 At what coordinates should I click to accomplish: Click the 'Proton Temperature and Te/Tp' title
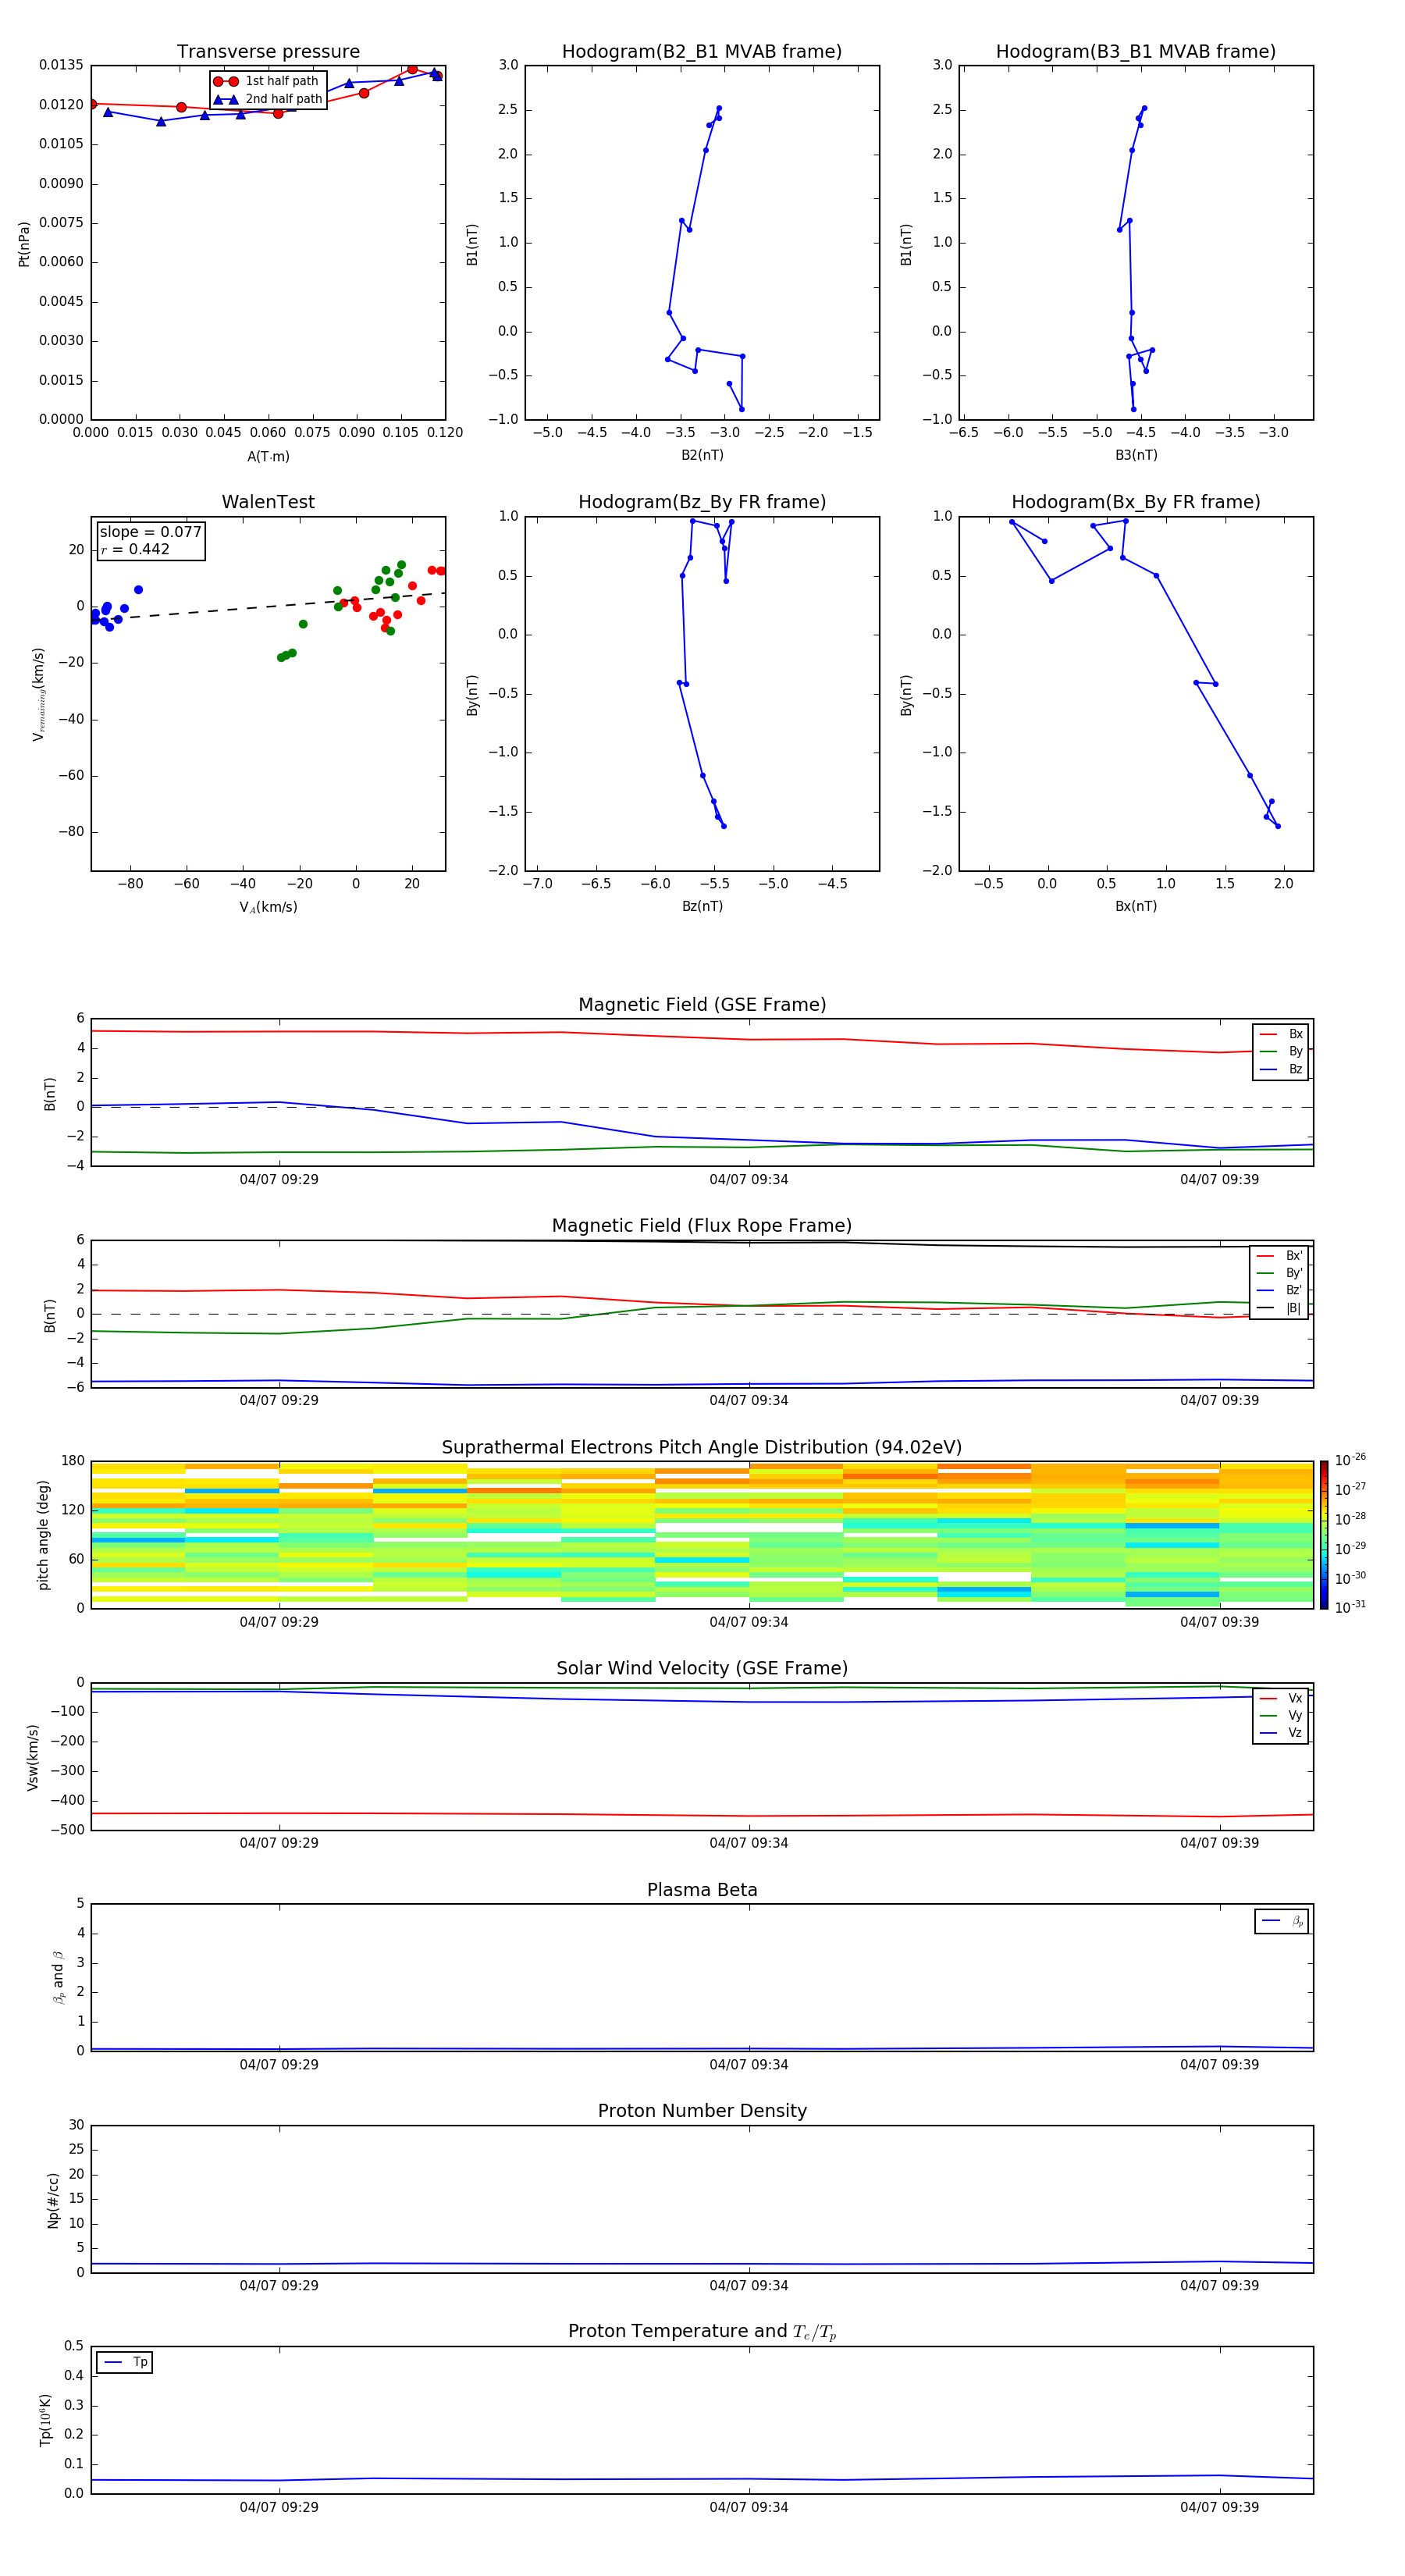702,2332
